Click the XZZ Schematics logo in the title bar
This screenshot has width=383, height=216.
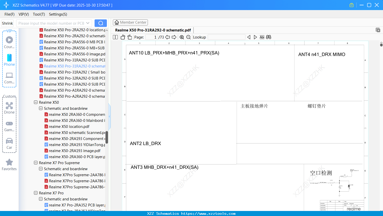(x=6, y=5)
